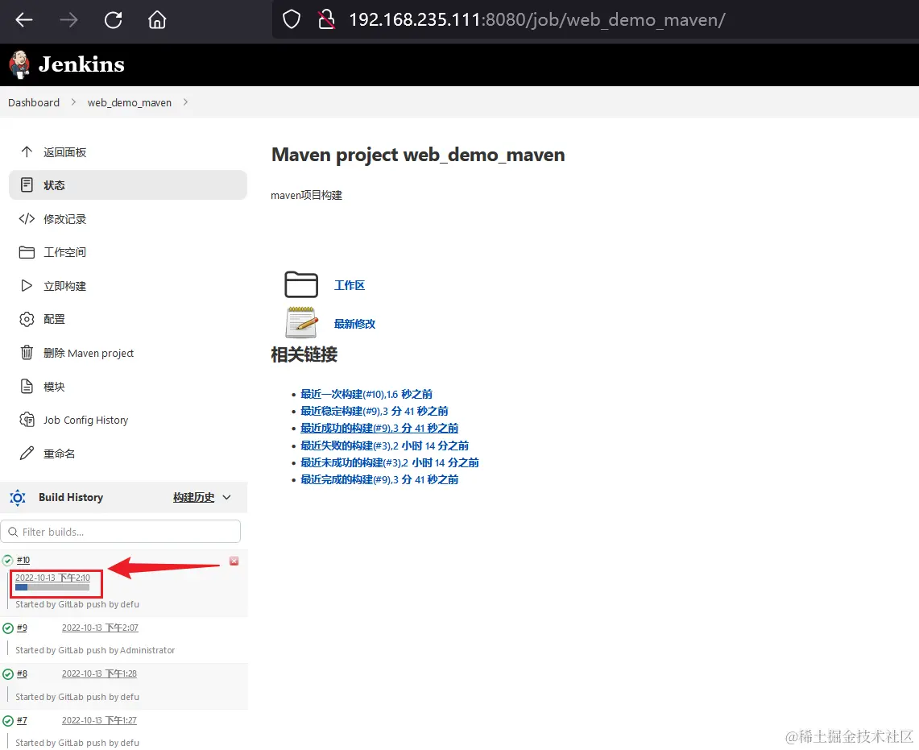919x750 pixels.
Task: Open the shield tracking protection icon
Action: 292,20
